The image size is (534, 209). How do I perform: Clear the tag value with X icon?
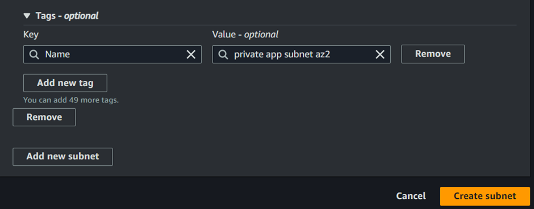coord(380,54)
